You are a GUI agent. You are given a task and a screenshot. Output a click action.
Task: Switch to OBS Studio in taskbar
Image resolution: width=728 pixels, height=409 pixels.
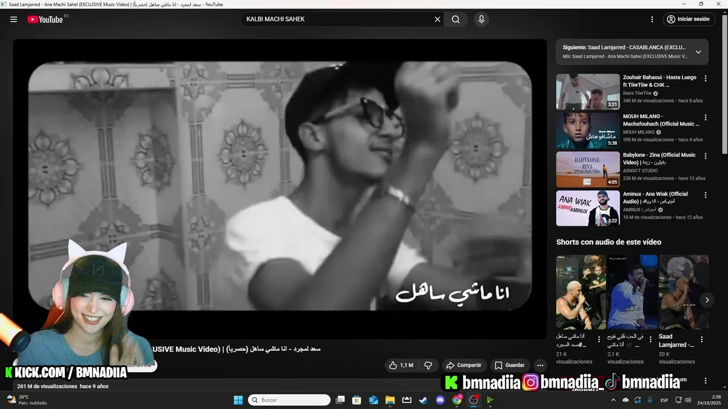click(474, 400)
